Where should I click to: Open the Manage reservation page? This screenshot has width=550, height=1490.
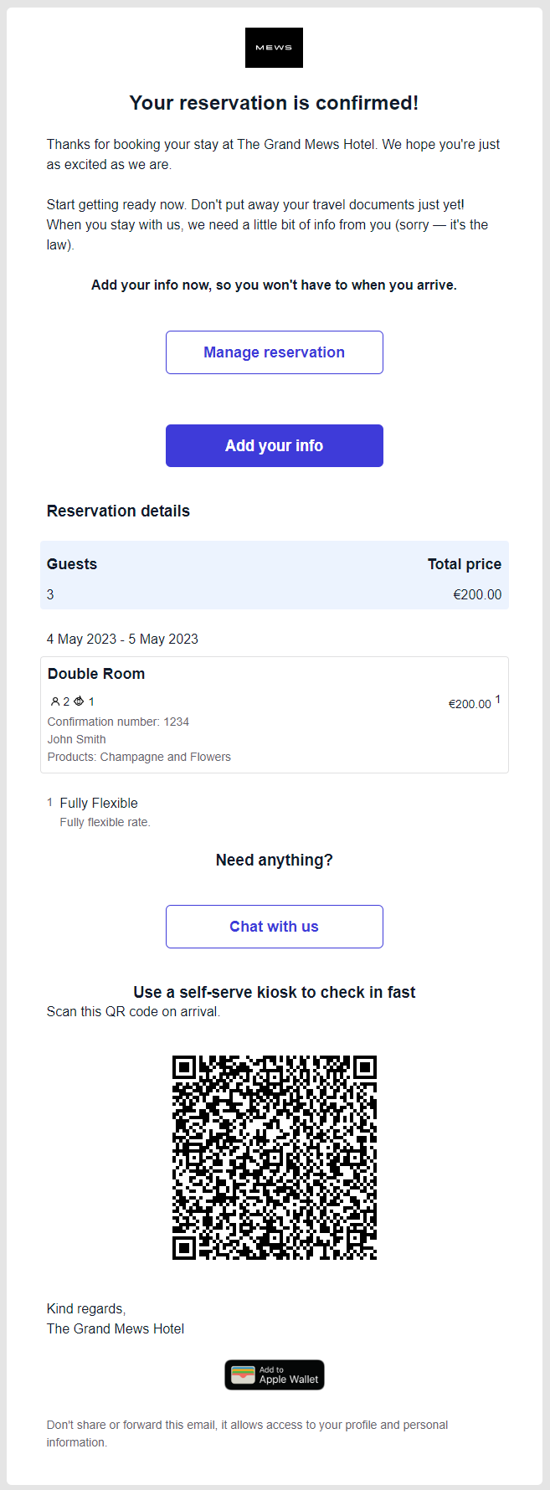274,352
